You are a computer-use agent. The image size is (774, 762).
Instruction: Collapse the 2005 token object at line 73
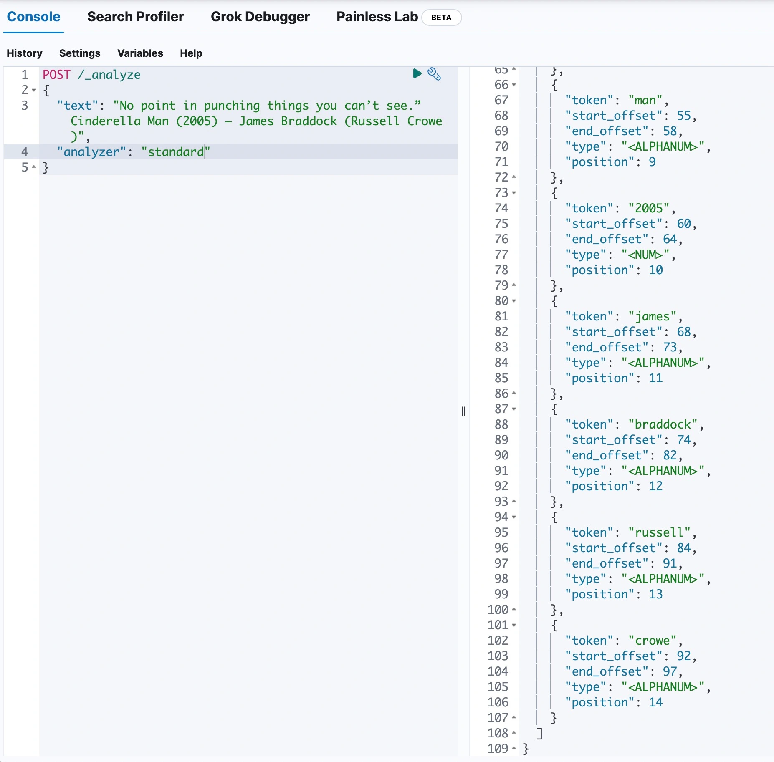tap(514, 193)
